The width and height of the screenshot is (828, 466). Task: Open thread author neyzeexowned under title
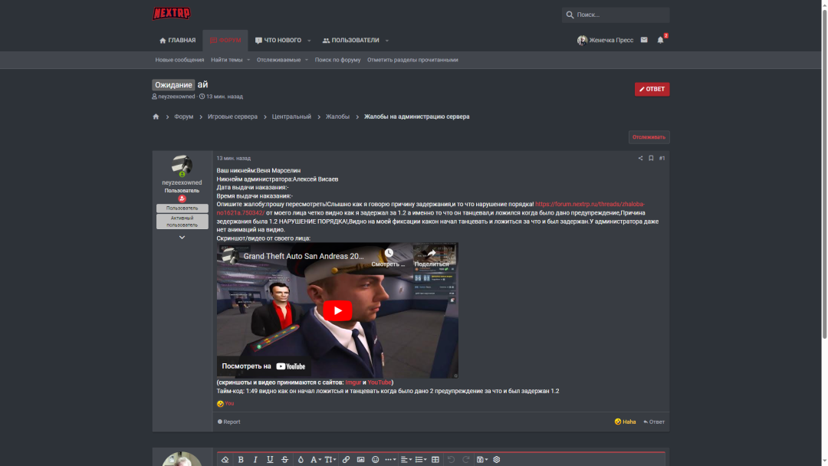tap(176, 97)
